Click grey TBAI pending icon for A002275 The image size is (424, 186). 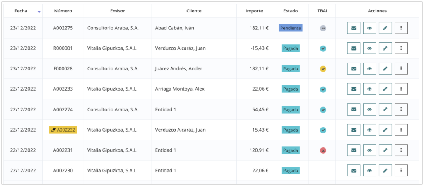pos(323,28)
